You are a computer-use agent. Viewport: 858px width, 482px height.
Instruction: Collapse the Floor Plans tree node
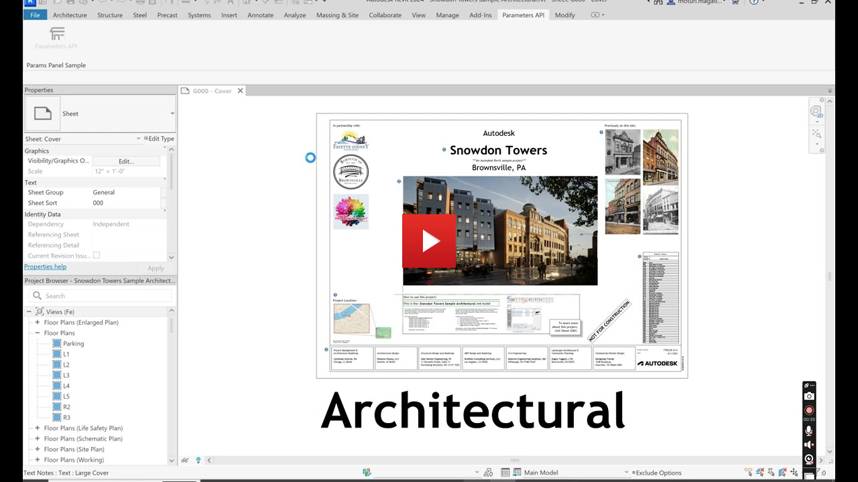[x=38, y=333]
